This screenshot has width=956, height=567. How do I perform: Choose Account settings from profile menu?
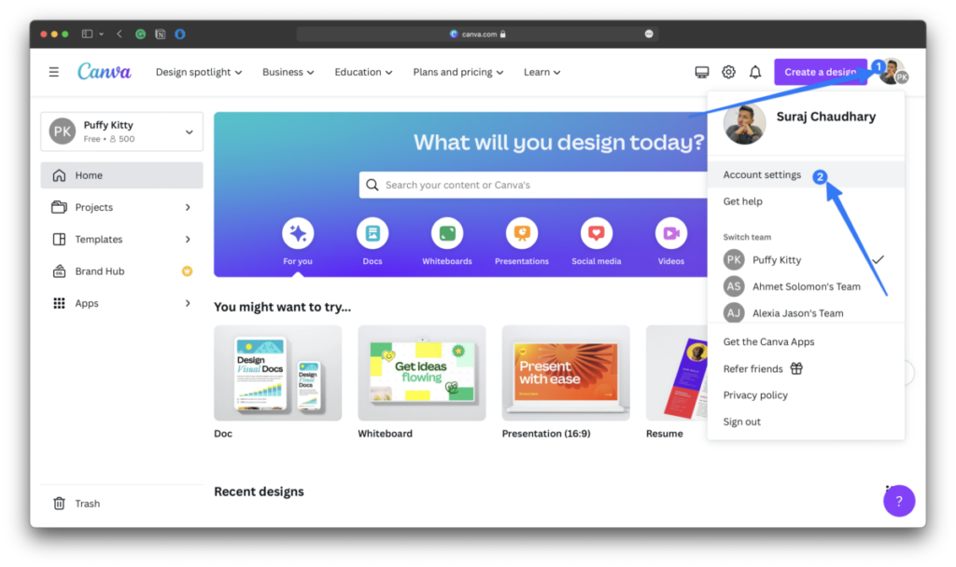pyautogui.click(x=806, y=174)
